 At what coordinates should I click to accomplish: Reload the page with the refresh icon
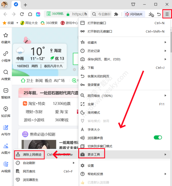[x=22, y=14]
